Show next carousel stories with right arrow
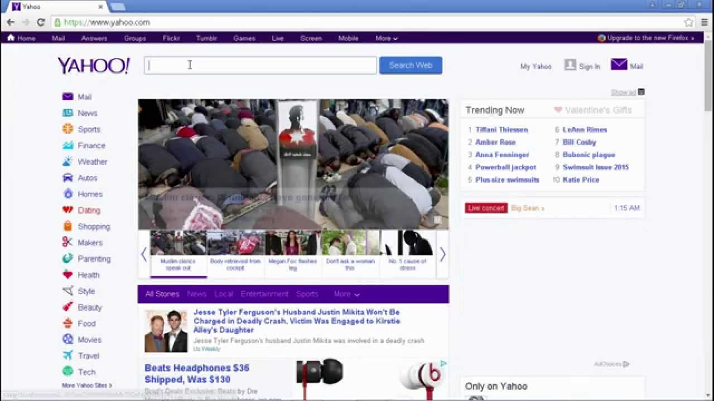The width and height of the screenshot is (714, 401). point(442,255)
